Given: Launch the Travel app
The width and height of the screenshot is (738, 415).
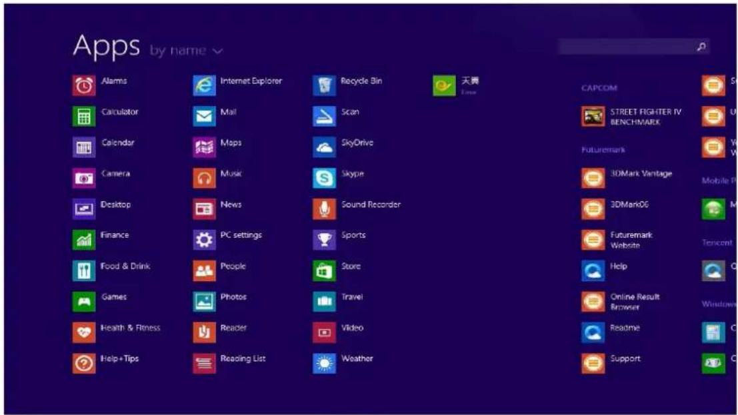Looking at the screenshot, I should click(x=324, y=302).
